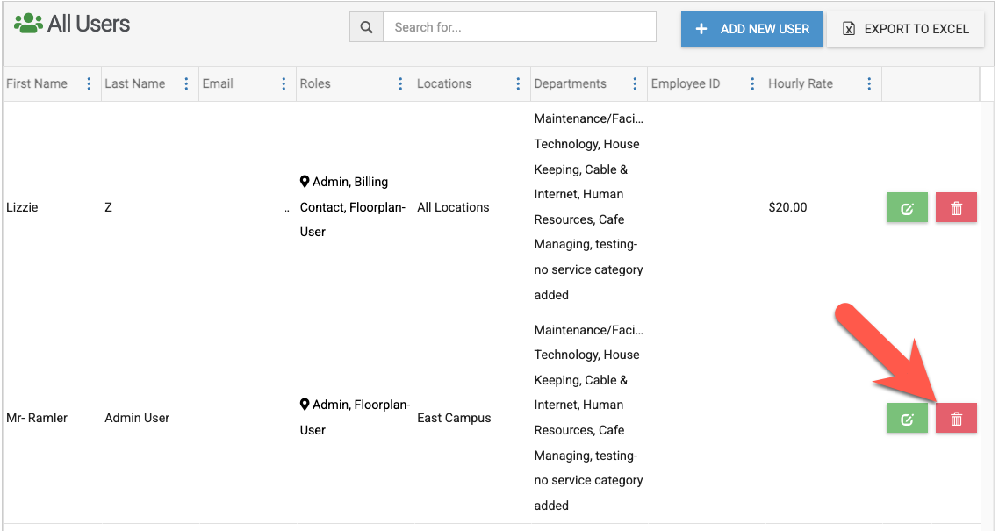Click the All Users group icon

(x=28, y=24)
